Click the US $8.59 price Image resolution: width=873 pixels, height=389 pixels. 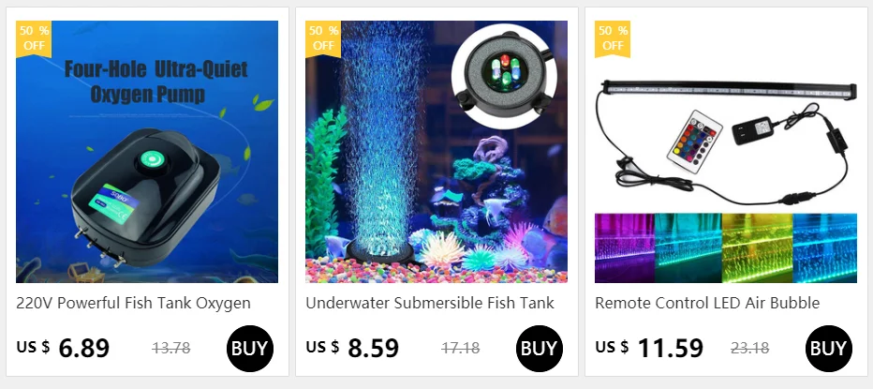[352, 349]
